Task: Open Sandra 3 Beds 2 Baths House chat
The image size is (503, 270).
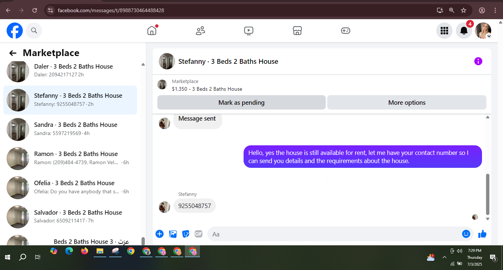Action: pos(70,129)
